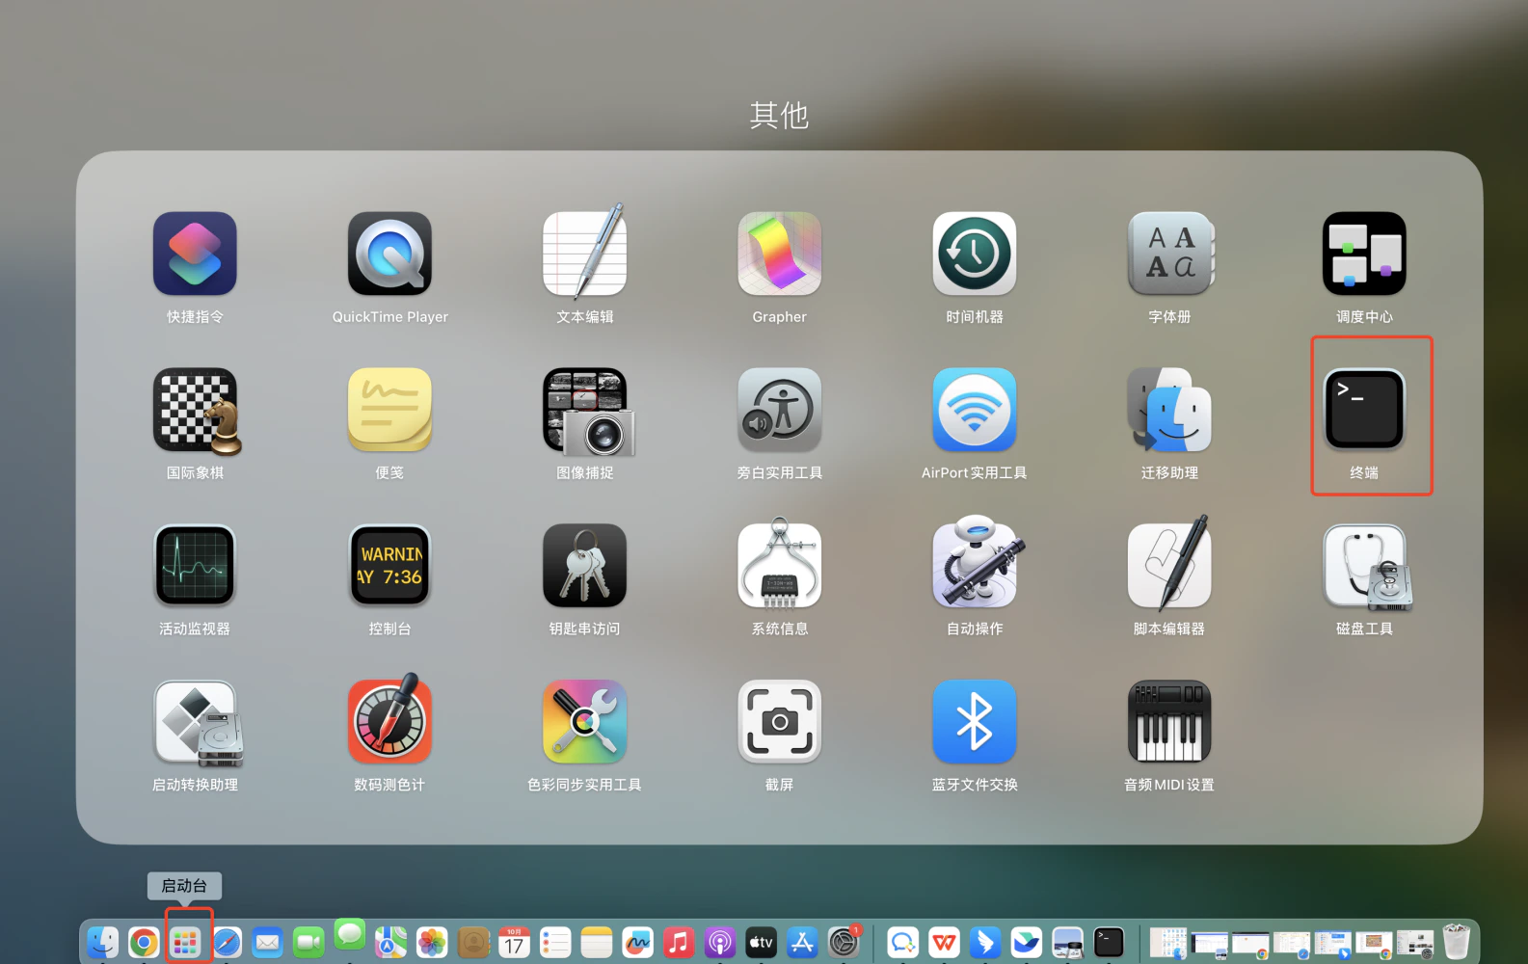Open Finder from the Dock
1528x964 pixels.
[102, 942]
